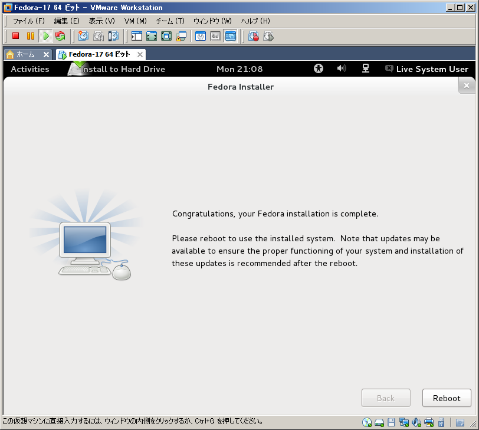Click the Install to Hard Drive panel item
The width and height of the screenshot is (479, 430).
tap(122, 69)
